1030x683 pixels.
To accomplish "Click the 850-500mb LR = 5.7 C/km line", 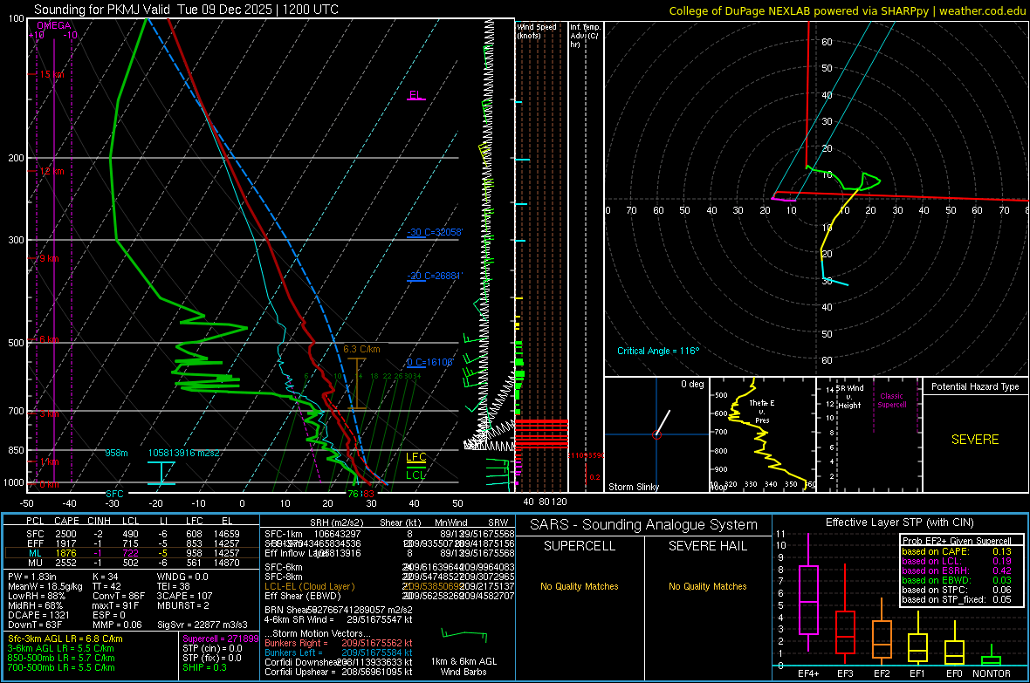I will pyautogui.click(x=61, y=658).
